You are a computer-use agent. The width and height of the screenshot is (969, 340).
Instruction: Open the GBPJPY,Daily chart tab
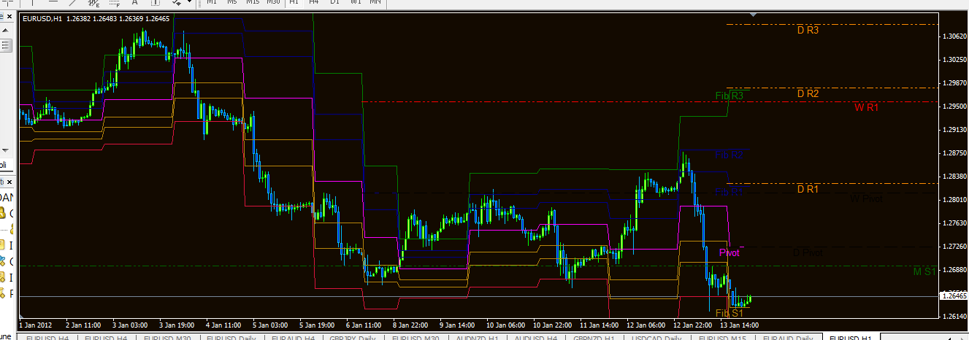[353, 337]
